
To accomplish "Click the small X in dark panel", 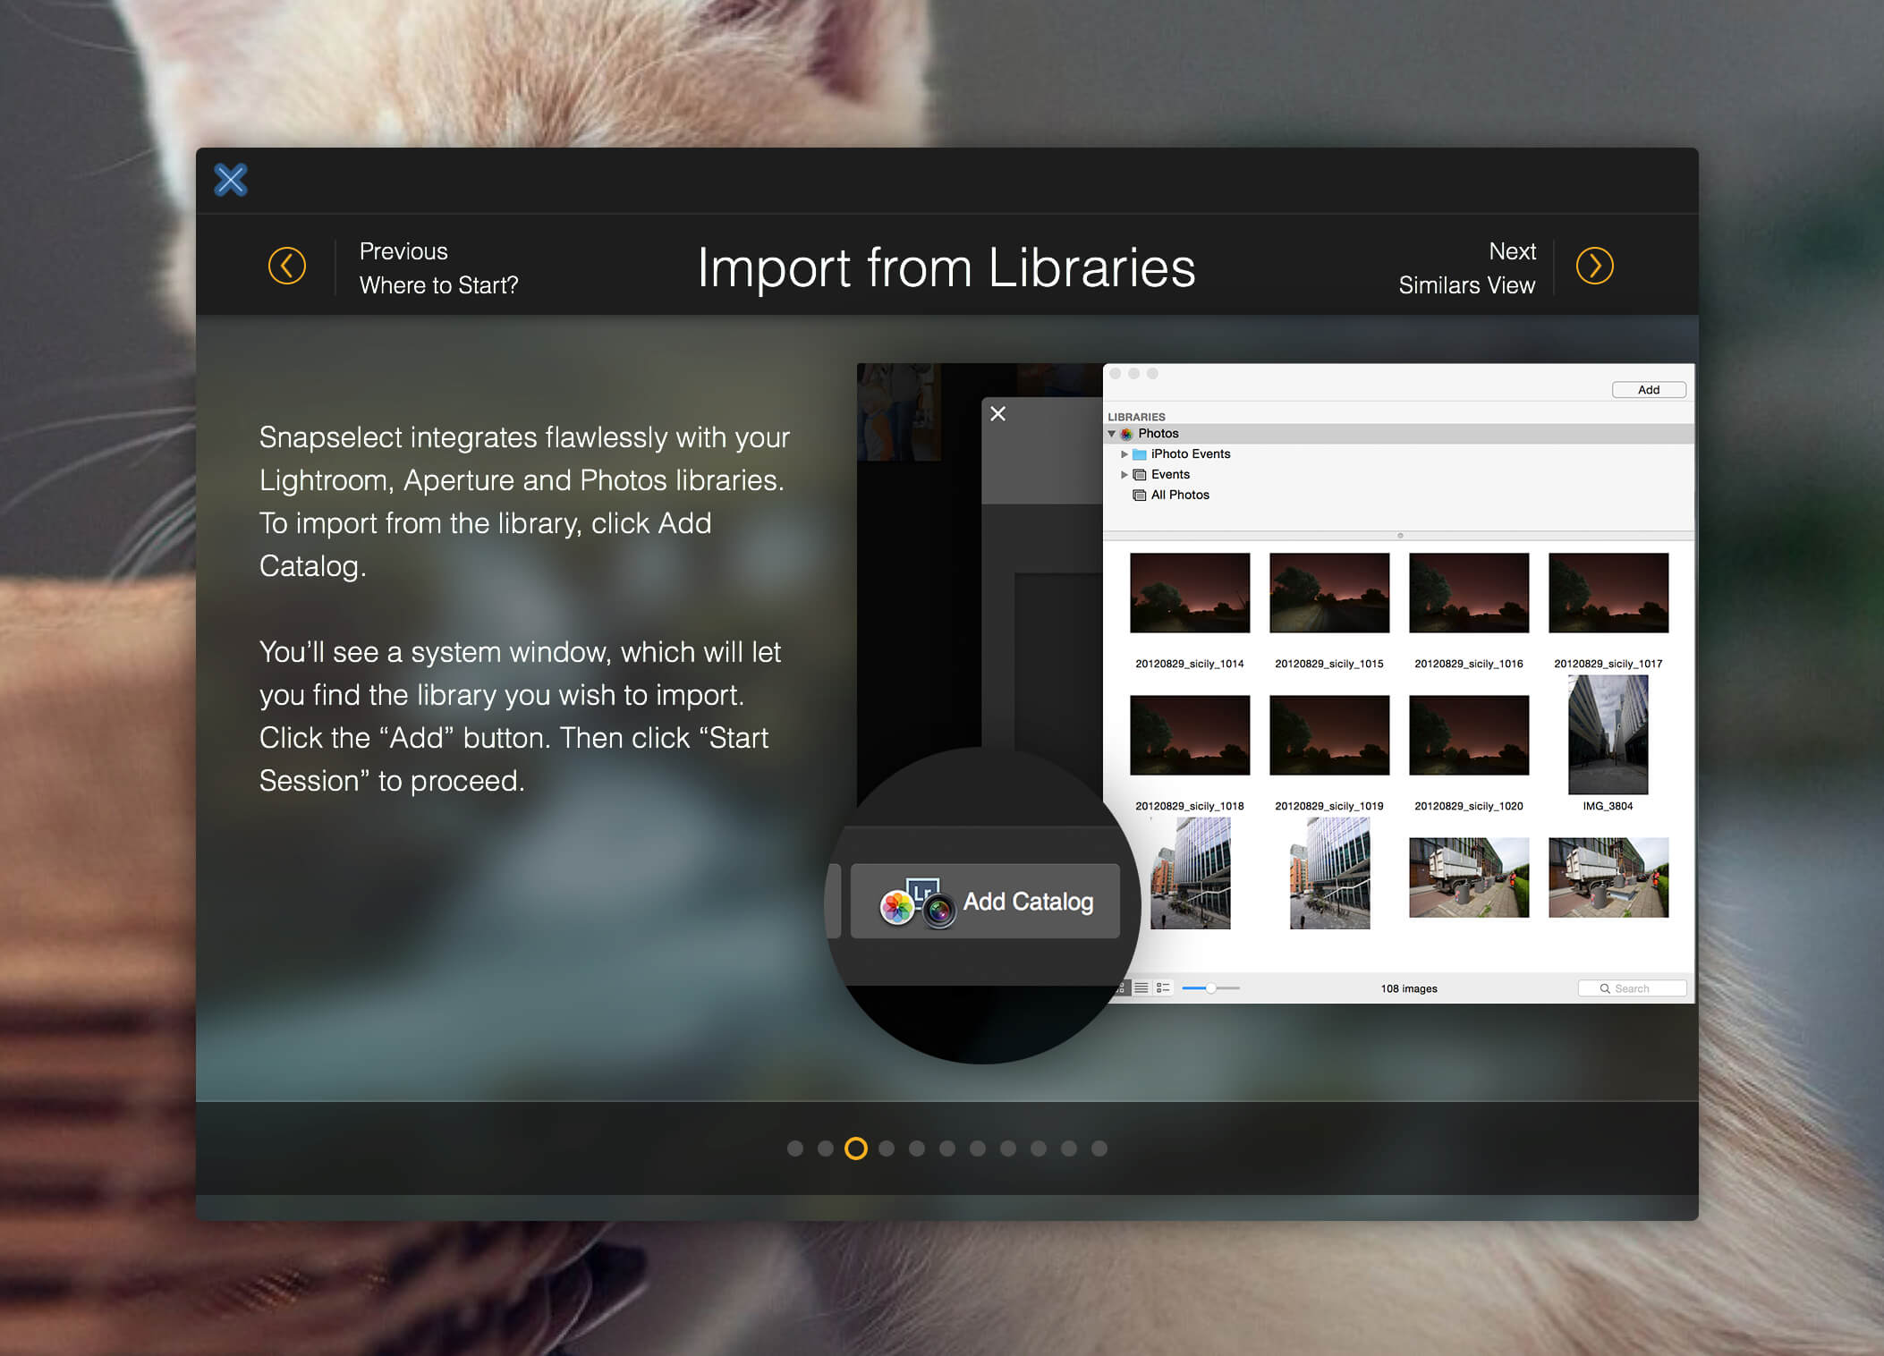I will click(998, 414).
